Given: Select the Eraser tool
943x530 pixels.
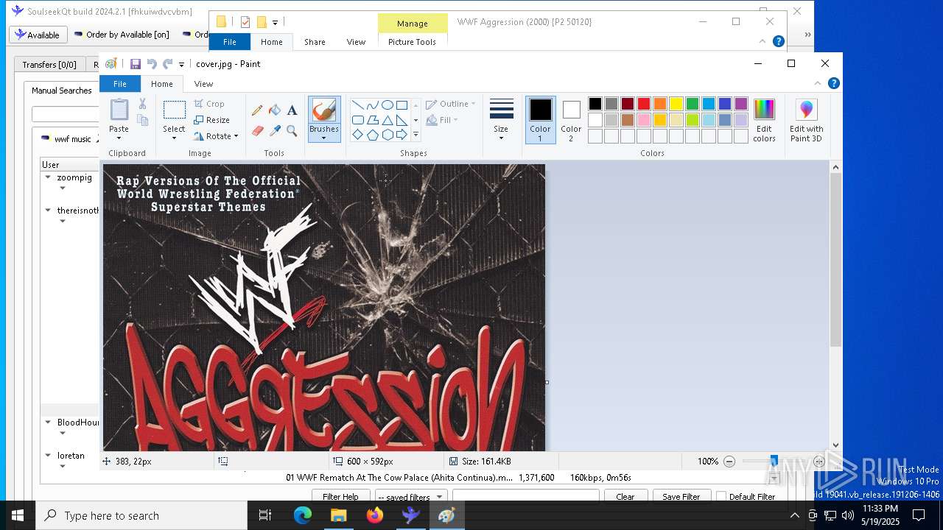Looking at the screenshot, I should pos(257,131).
